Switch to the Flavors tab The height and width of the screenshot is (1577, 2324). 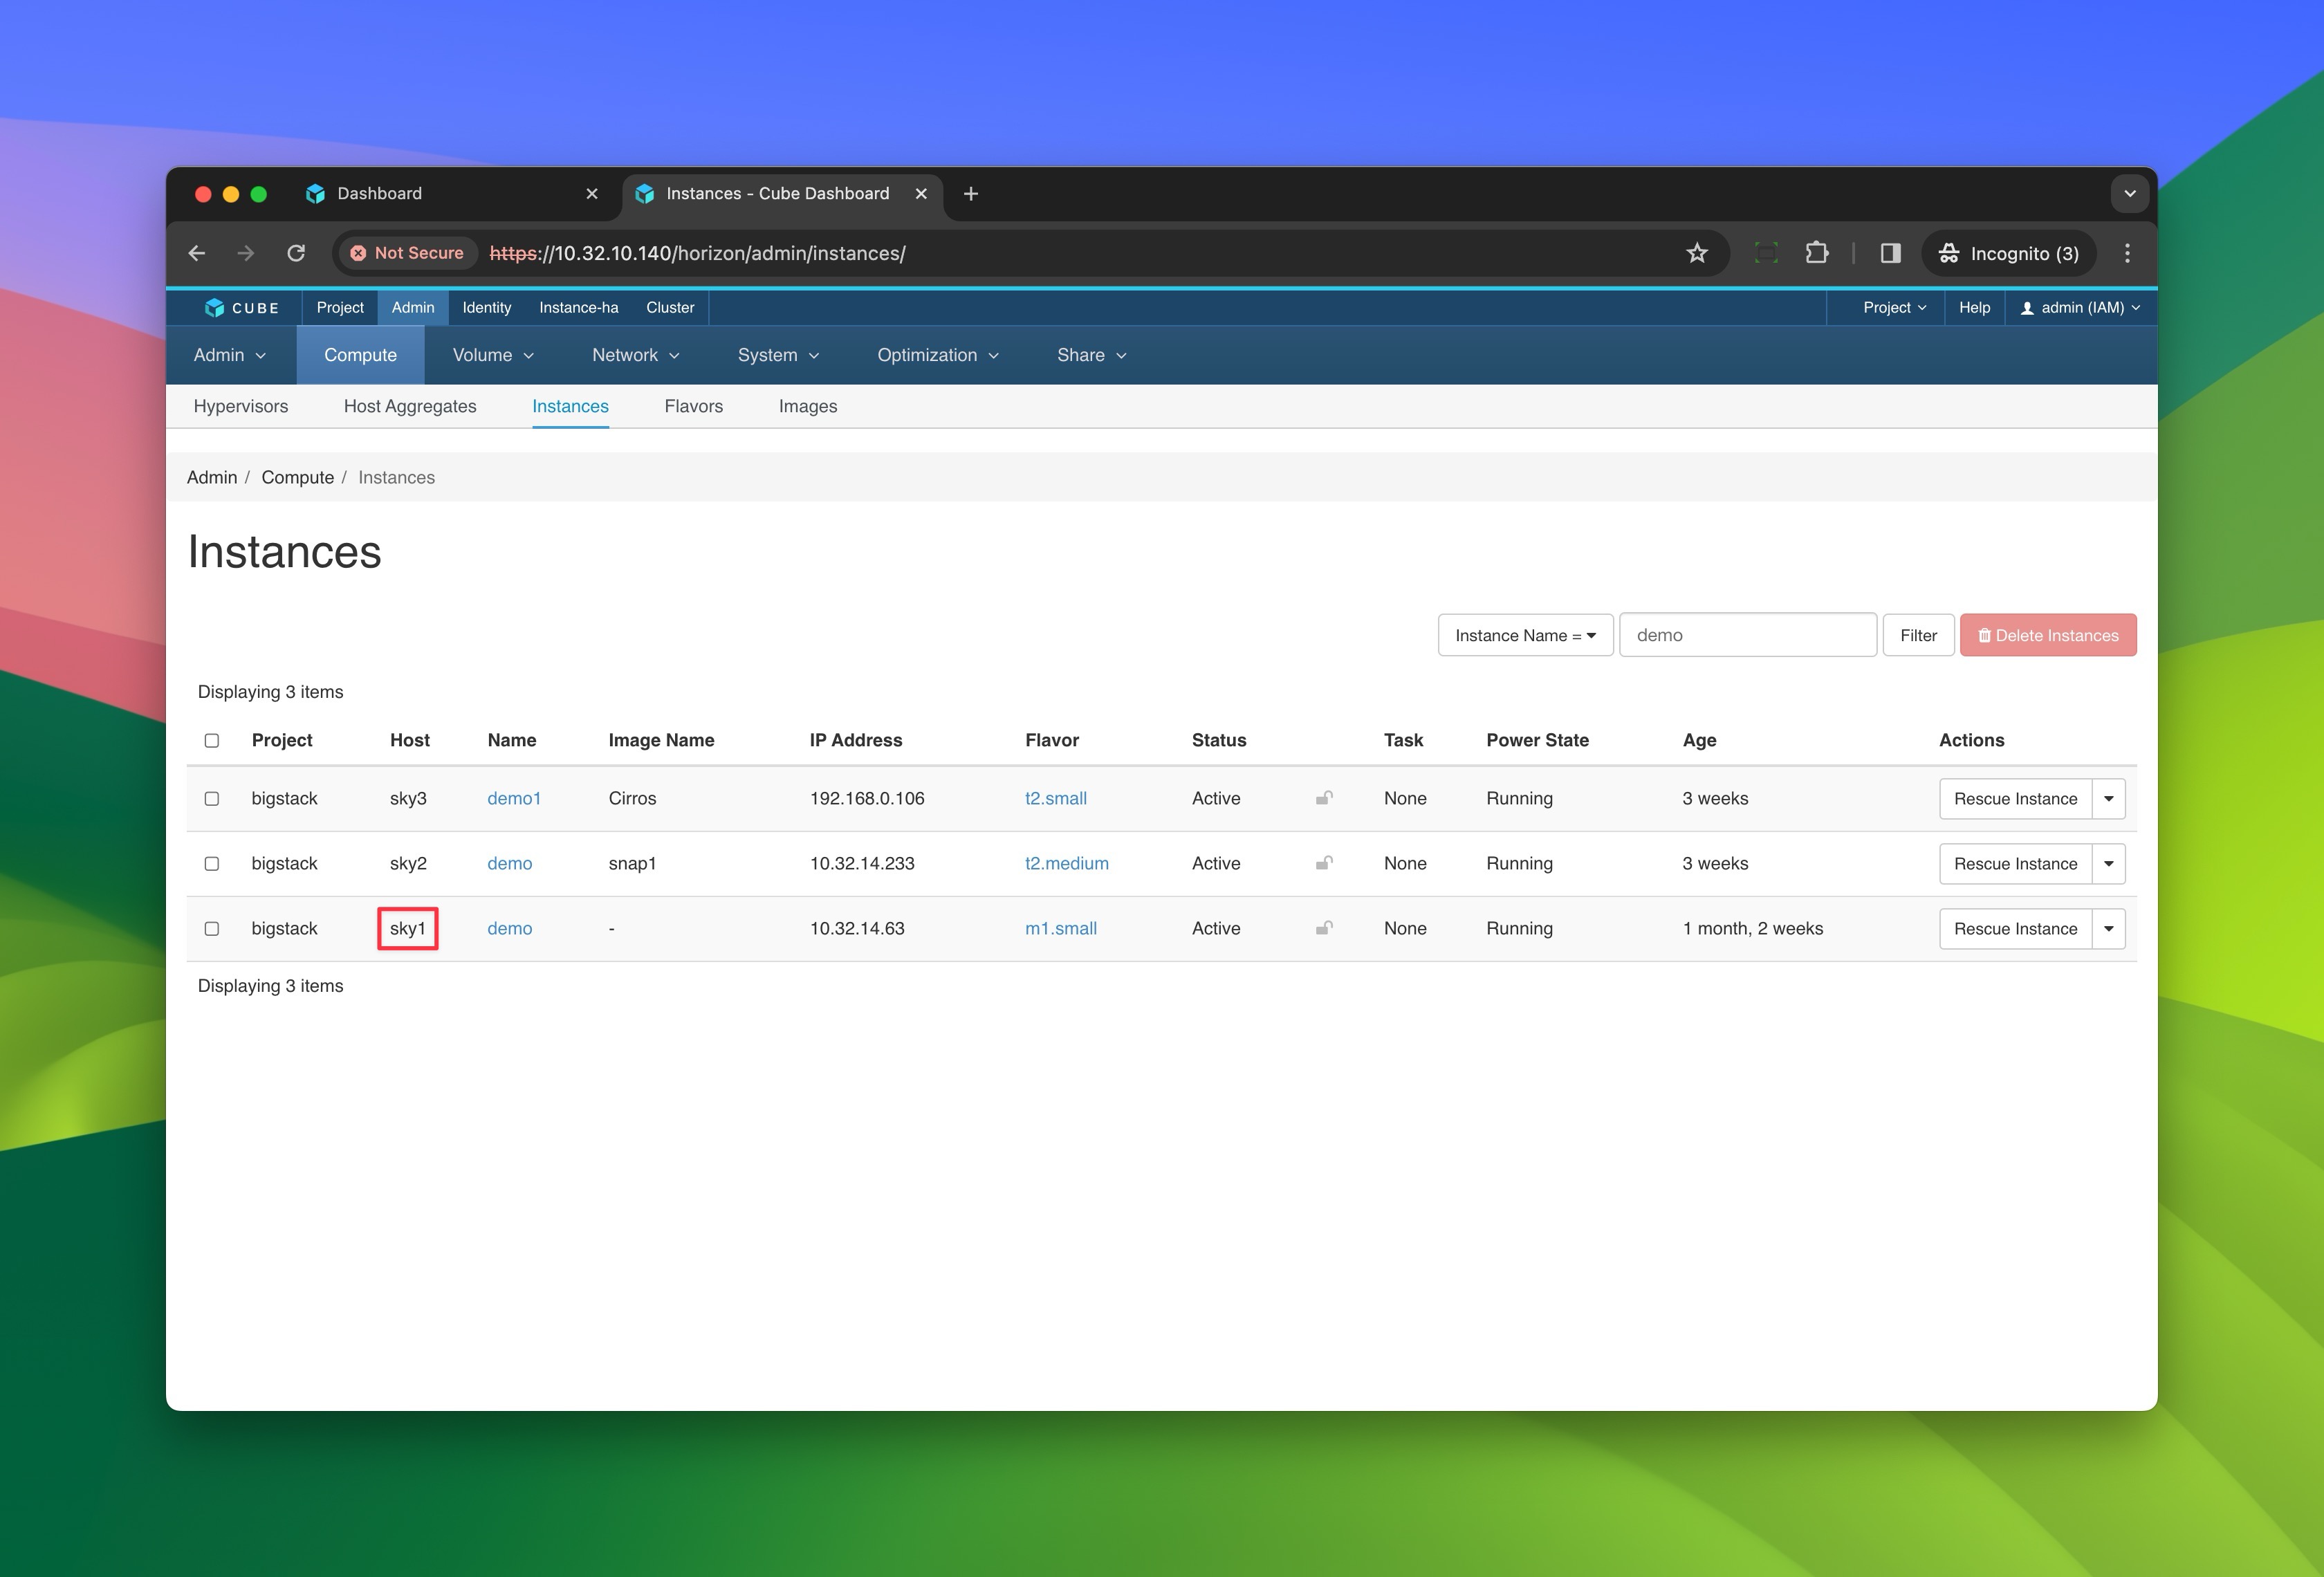(694, 406)
